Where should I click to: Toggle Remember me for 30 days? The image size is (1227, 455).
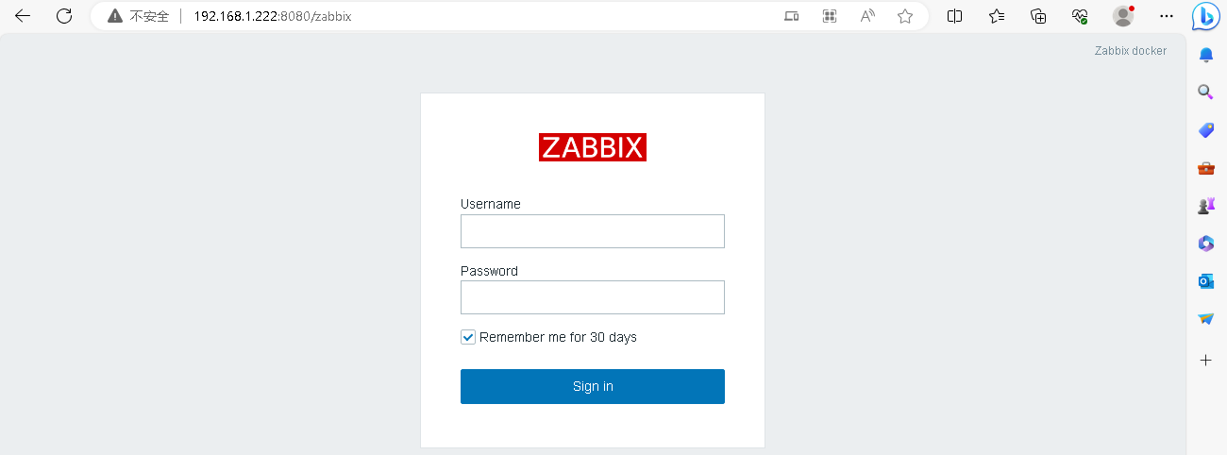click(x=468, y=337)
